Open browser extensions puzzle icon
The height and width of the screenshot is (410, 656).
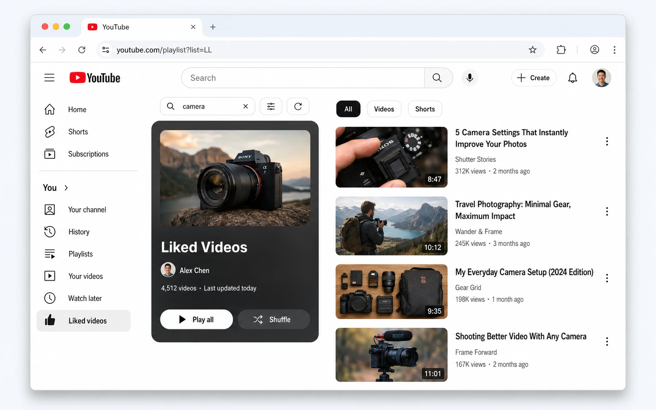pyautogui.click(x=561, y=50)
